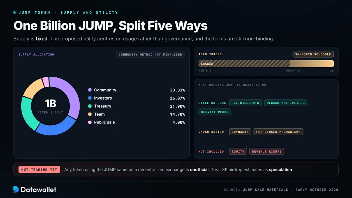
Task: Click the 1B center of donut chart
Action: tap(50, 103)
